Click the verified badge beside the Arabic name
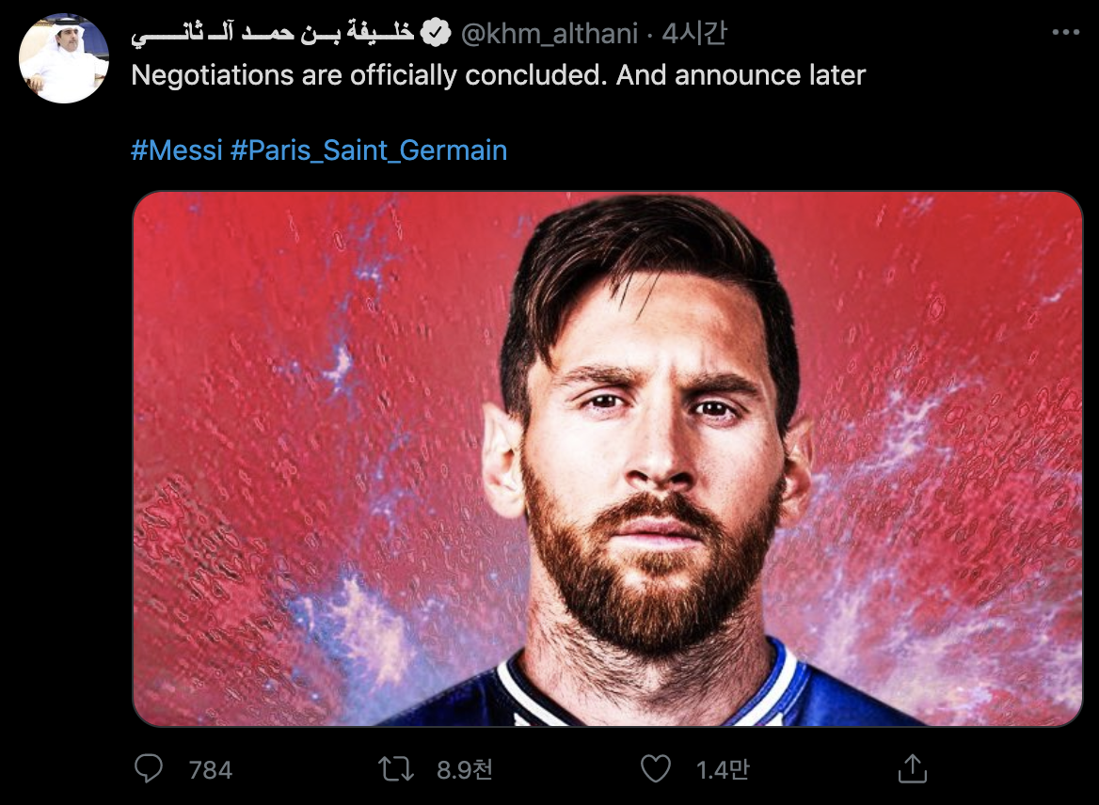This screenshot has width=1099, height=805. pyautogui.click(x=435, y=34)
